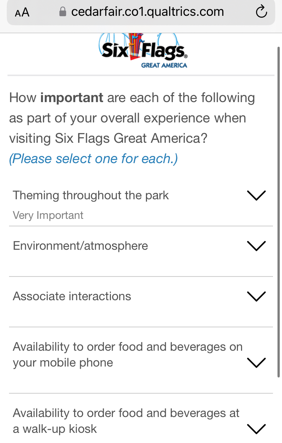Image resolution: width=282 pixels, height=443 pixels.
Task: Tap the AA text size button
Action: pyautogui.click(x=22, y=12)
